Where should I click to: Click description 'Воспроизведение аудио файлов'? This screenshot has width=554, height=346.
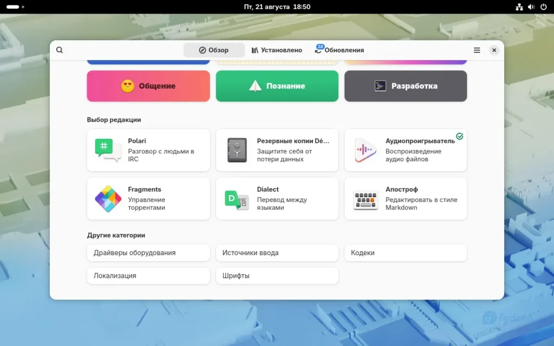pos(413,155)
